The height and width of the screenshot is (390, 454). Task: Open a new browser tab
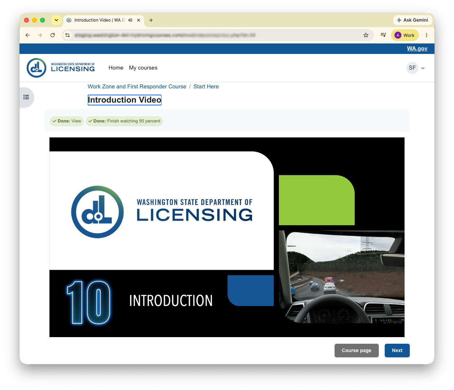(x=151, y=20)
